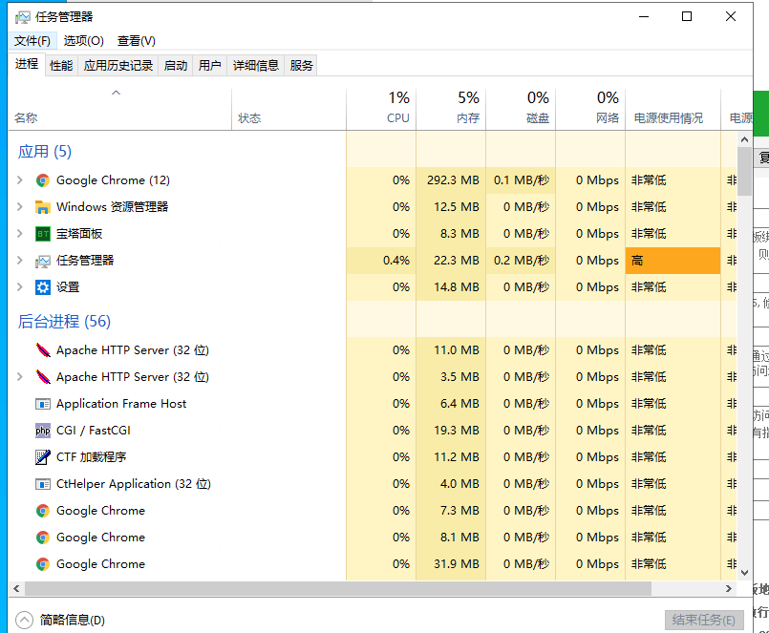Sort by the 状态 column header

click(288, 109)
